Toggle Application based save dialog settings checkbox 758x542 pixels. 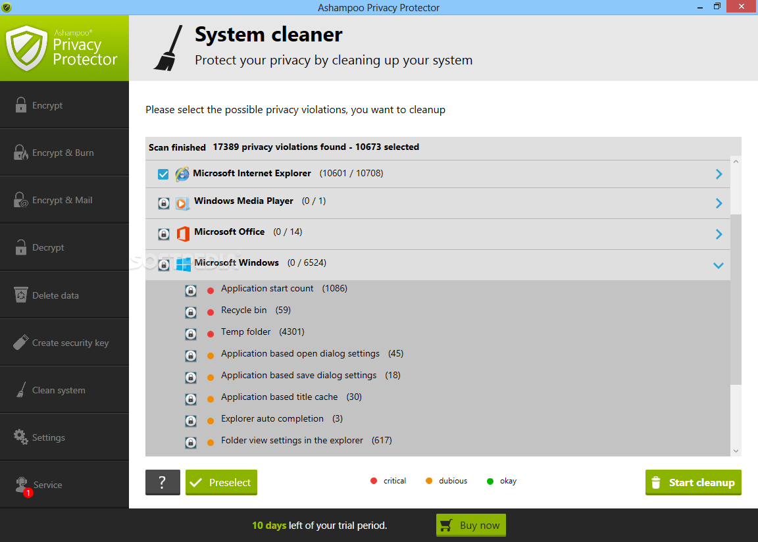point(191,378)
